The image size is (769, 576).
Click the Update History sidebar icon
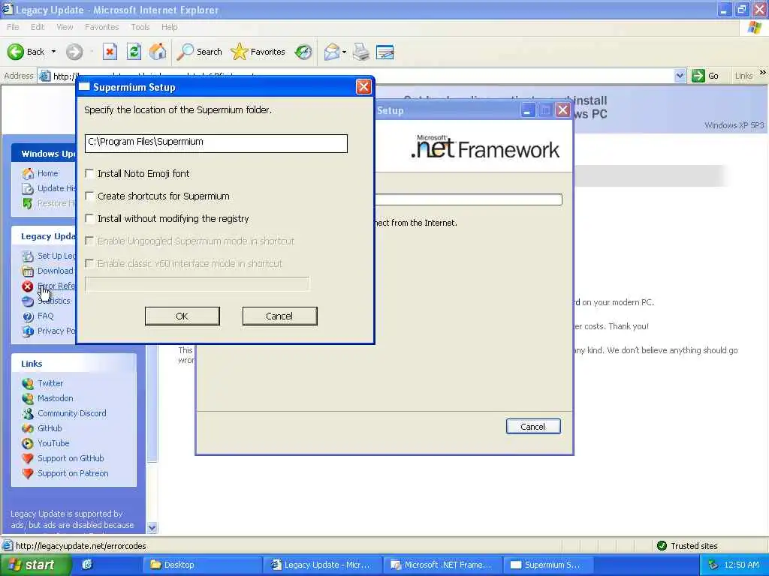28,188
